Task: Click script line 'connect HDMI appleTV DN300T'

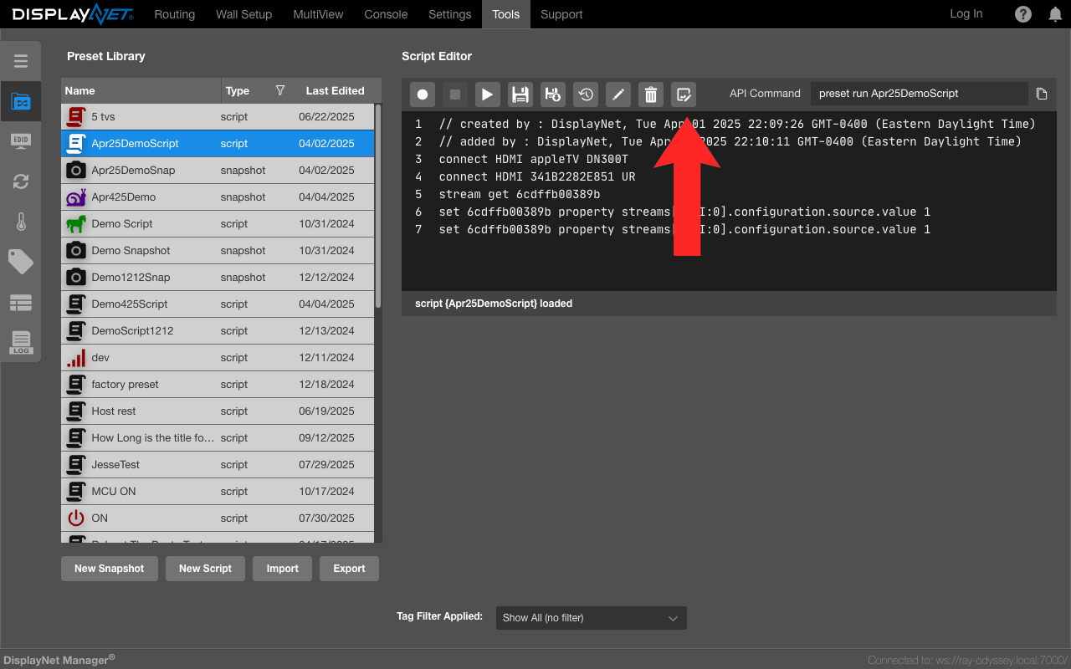Action: pyautogui.click(x=533, y=159)
